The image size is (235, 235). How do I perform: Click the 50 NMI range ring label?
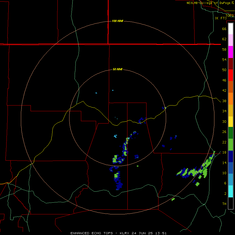tap(118, 69)
